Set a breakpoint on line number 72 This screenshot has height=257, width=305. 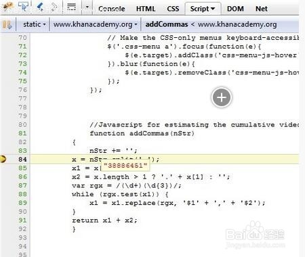pyautogui.click(x=22, y=55)
